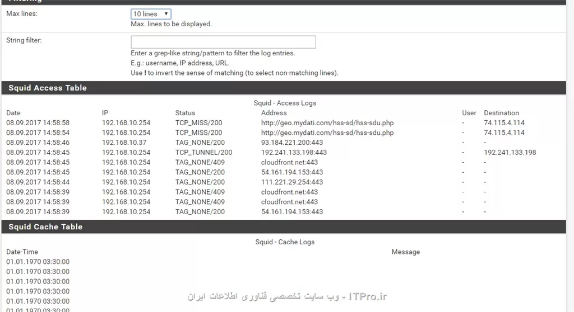Click the Status column header
The image size is (574, 312).
click(185, 113)
